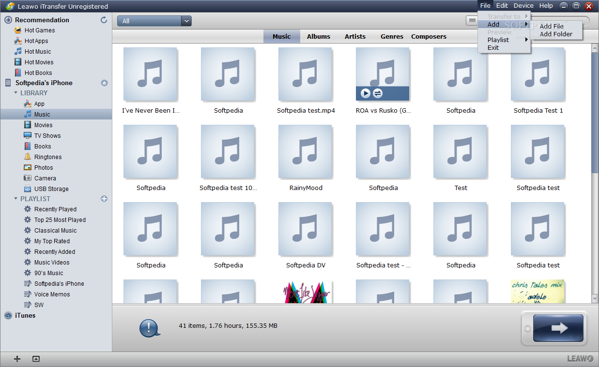599x367 pixels.
Task: Choose Add File from the submenu
Action: (552, 27)
